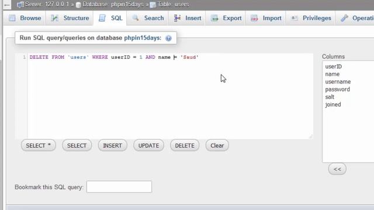The image size is (374, 210).
Task: Click the query editor resize handle
Action: pyautogui.click(x=310, y=136)
